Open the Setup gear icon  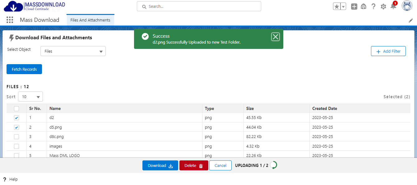(383, 7)
